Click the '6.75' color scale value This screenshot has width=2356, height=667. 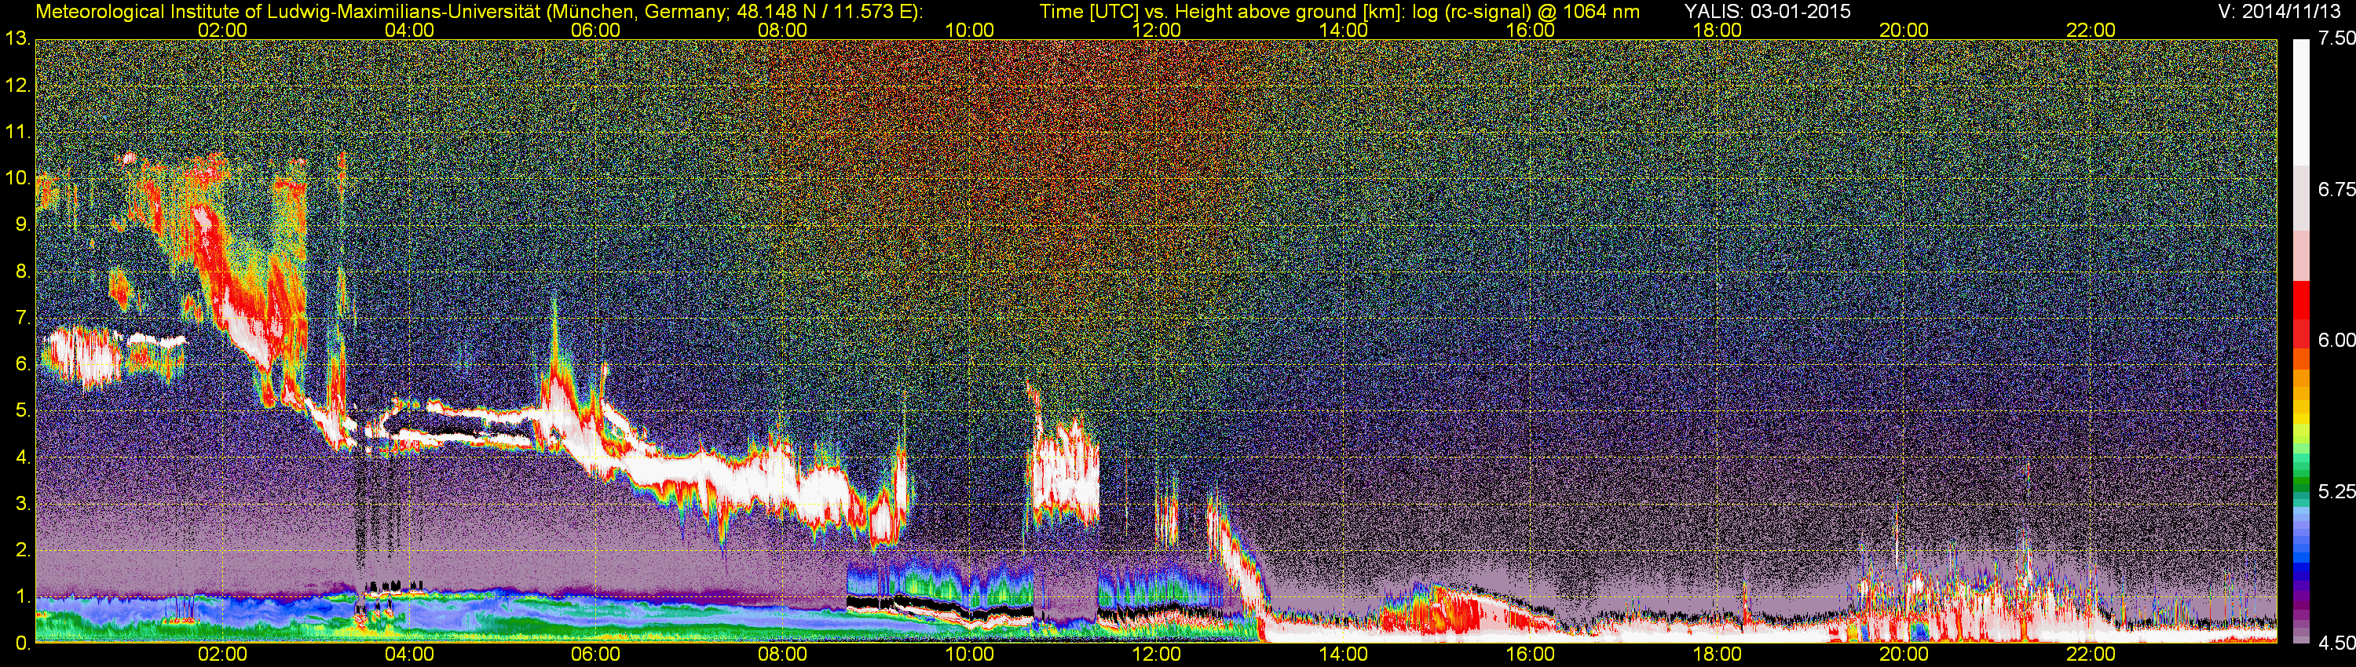pyautogui.click(x=2337, y=188)
